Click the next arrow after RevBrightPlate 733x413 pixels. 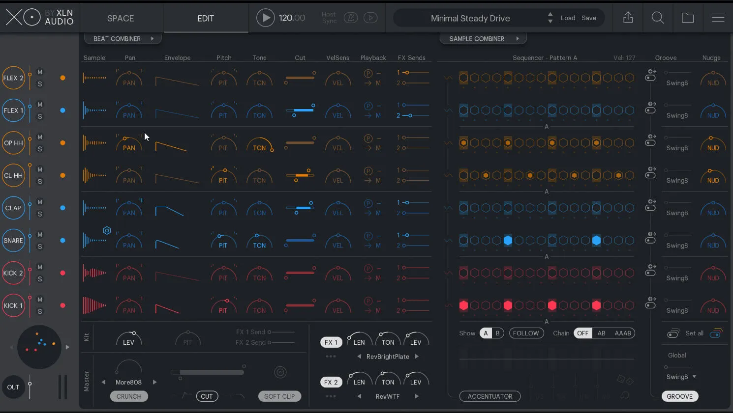417,356
